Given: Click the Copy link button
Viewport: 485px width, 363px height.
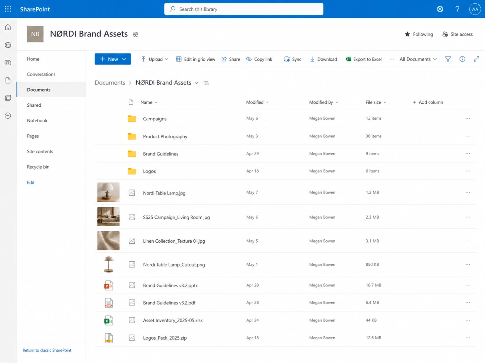Looking at the screenshot, I should 259,59.
